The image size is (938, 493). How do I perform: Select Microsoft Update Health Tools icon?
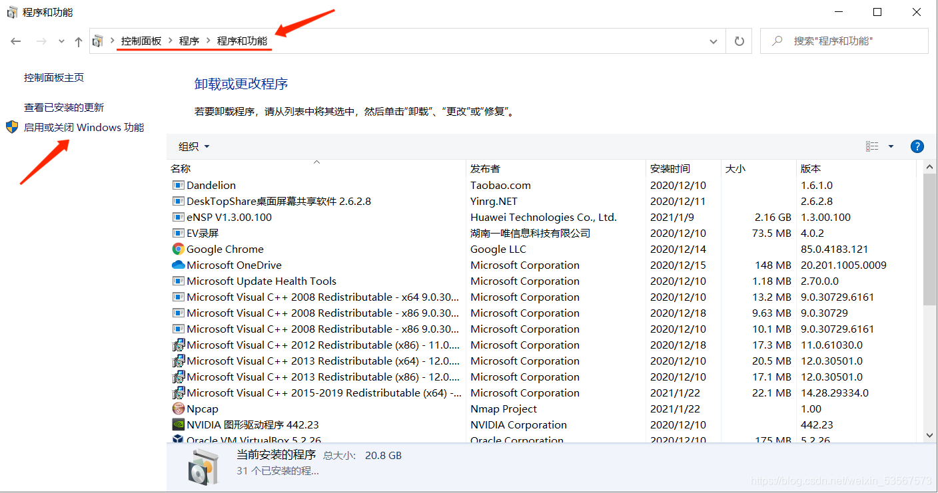178,281
